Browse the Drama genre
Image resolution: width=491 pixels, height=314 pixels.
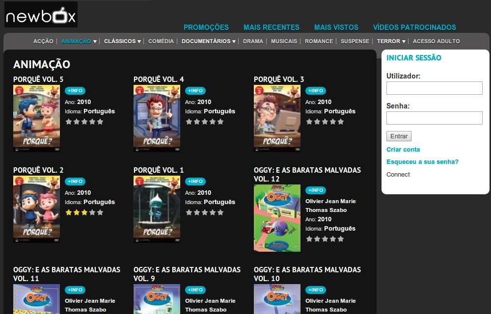253,41
